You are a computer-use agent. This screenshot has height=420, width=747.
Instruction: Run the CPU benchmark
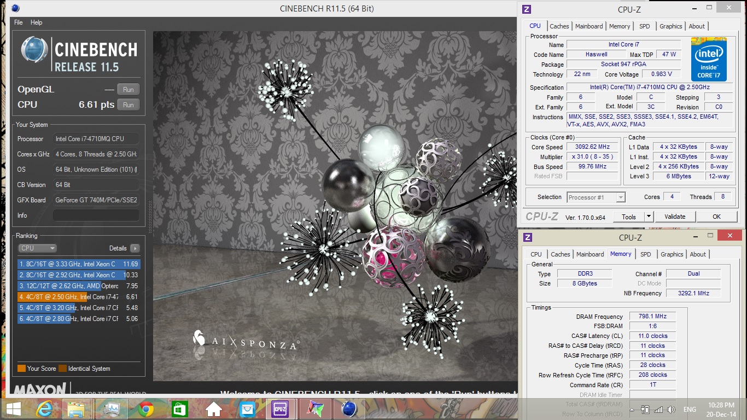[129, 105]
